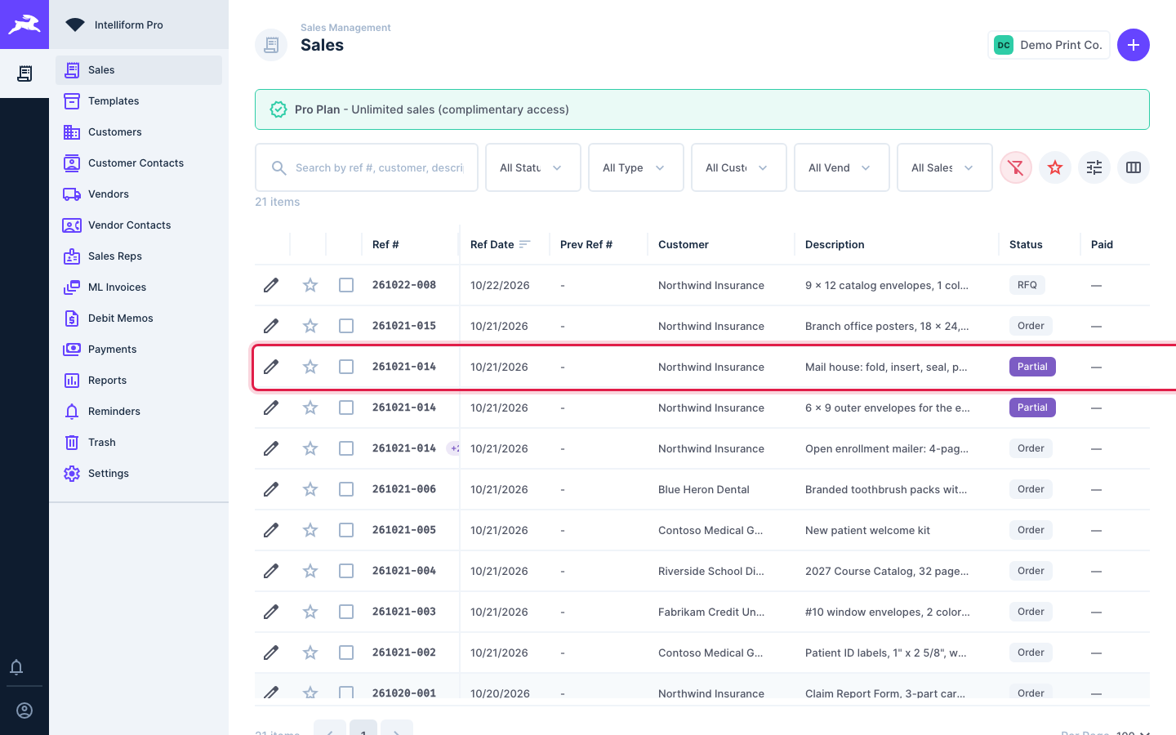Image resolution: width=1176 pixels, height=735 pixels.
Task: Sort by the Ref Date column header
Action: 500,244
